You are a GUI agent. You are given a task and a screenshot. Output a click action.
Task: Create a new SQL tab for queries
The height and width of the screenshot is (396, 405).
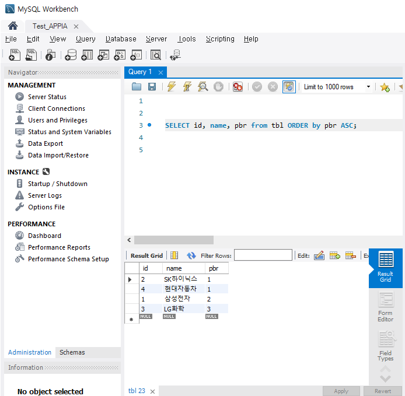(15, 55)
